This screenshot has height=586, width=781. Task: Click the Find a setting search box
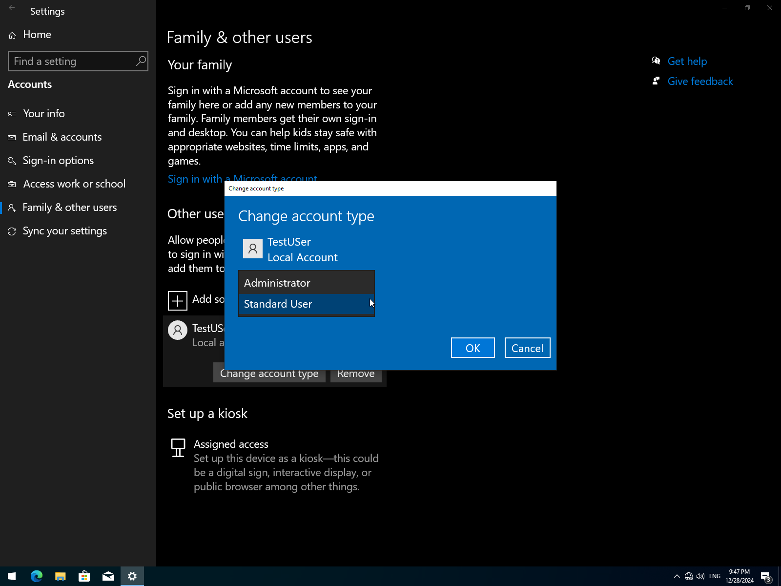[73, 62]
